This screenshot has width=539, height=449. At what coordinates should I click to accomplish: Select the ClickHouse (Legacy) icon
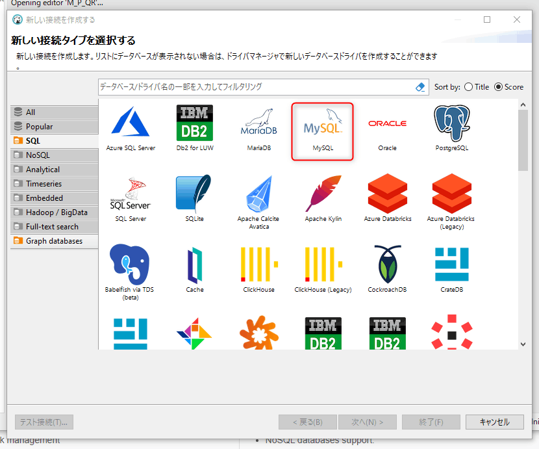(323, 264)
